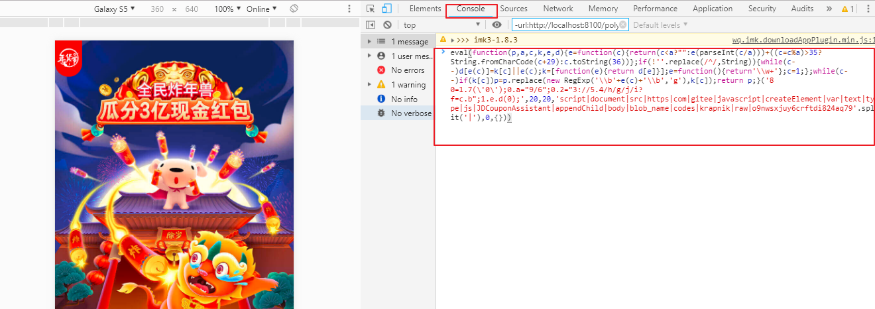
Task: Open device toolbar more options menu
Action: [x=349, y=9]
